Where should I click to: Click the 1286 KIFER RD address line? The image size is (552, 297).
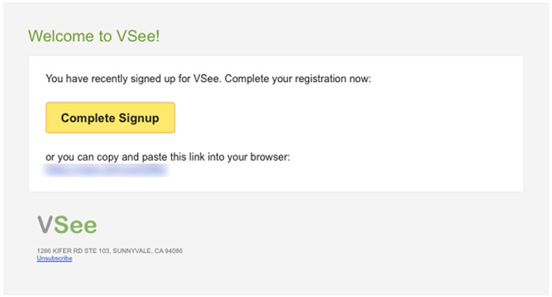point(110,251)
